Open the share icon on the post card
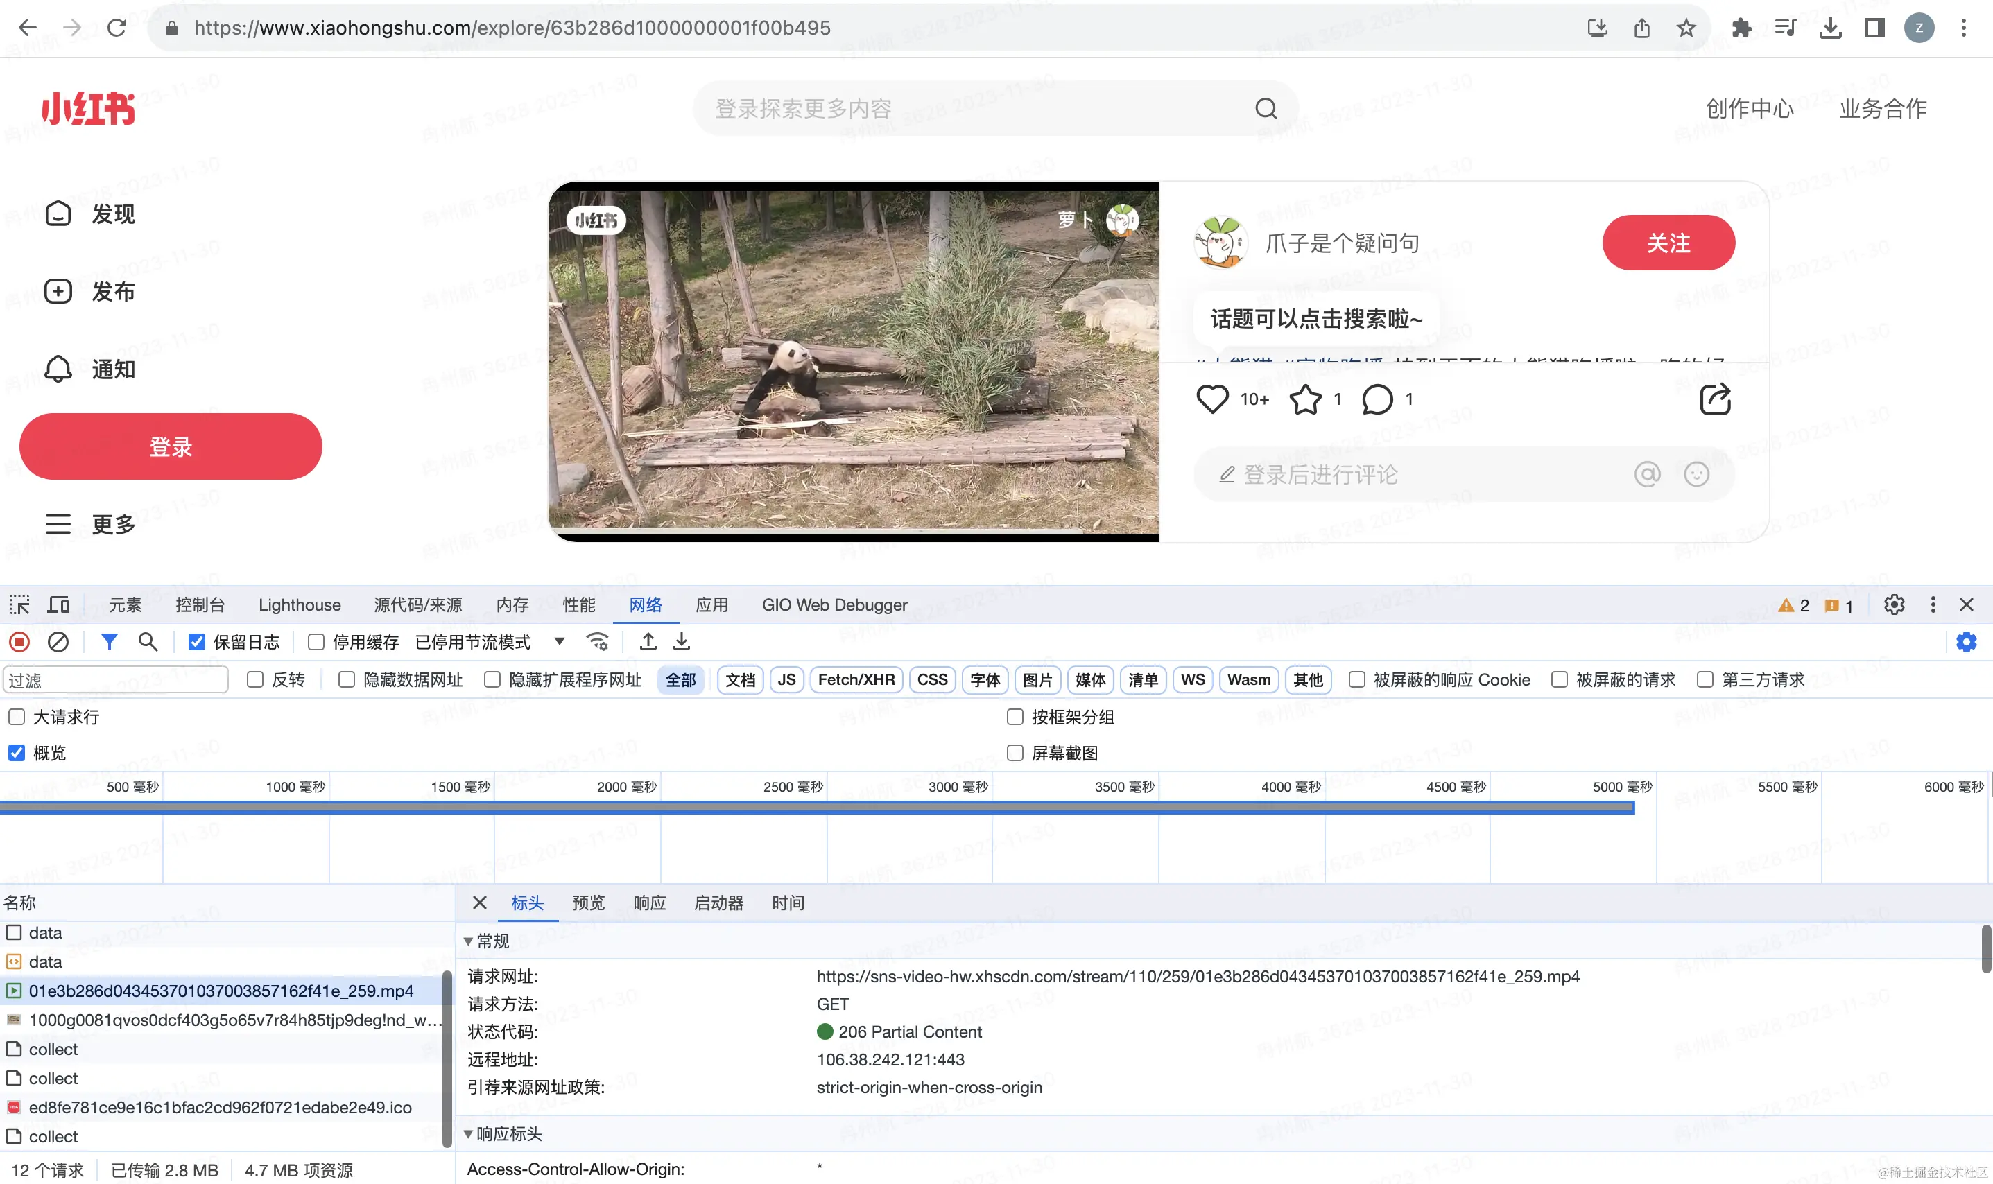 pos(1715,399)
